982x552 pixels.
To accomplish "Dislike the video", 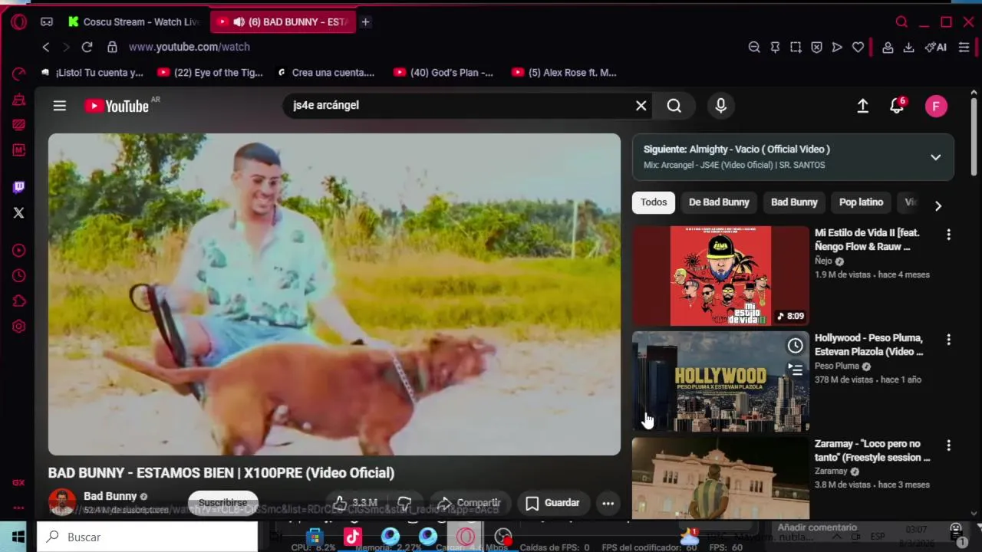I will (x=404, y=503).
